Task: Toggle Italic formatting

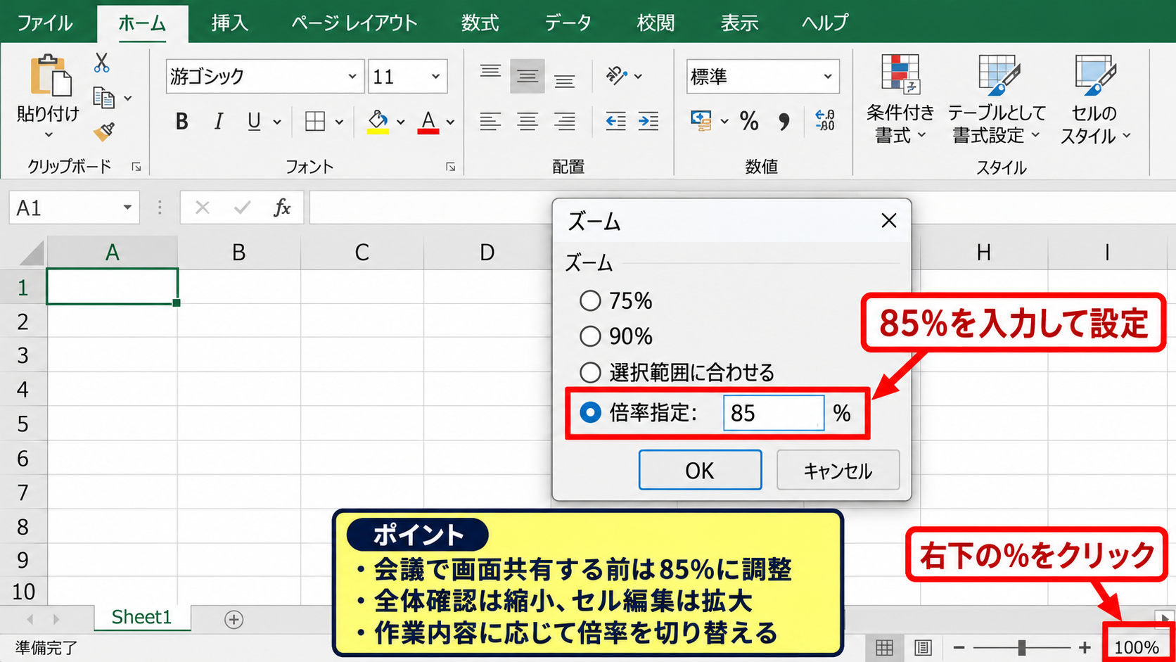Action: coord(218,122)
